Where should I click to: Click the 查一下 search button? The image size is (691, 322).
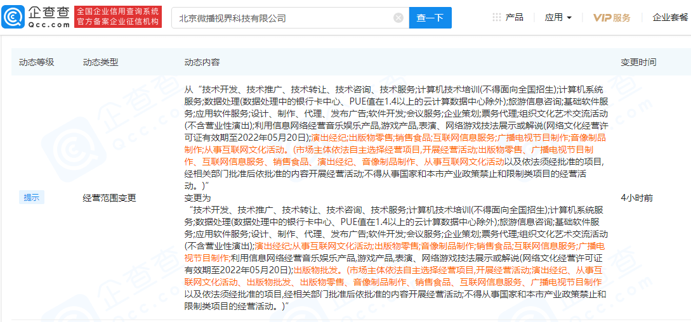click(x=430, y=18)
